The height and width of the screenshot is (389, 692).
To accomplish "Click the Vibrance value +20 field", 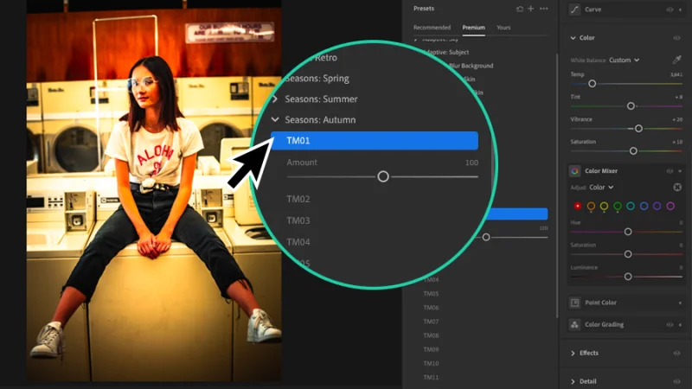I will coord(677,119).
